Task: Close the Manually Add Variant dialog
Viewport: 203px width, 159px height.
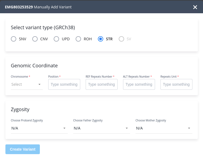Action: (x=195, y=7)
